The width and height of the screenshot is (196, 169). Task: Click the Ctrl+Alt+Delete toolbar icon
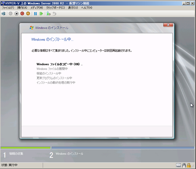click(3, 14)
